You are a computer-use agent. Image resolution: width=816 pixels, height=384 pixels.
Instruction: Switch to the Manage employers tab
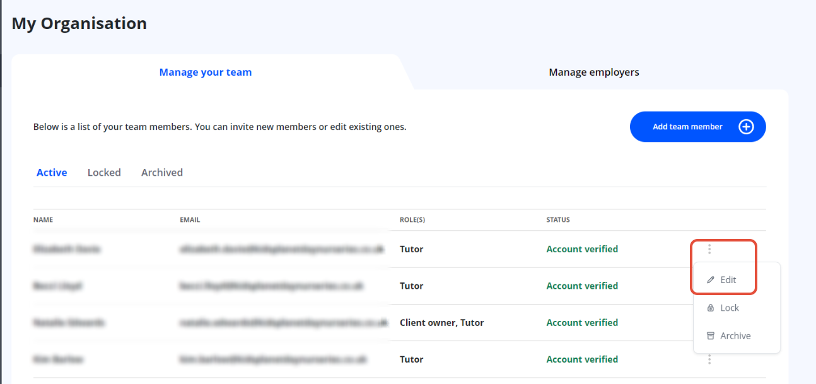point(593,72)
